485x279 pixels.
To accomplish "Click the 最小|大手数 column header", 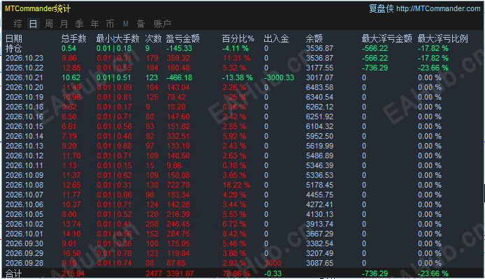I will (x=118, y=38).
